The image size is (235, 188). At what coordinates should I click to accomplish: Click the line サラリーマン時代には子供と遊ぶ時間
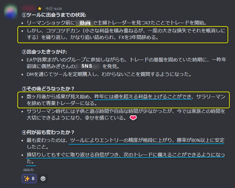tap(126, 114)
